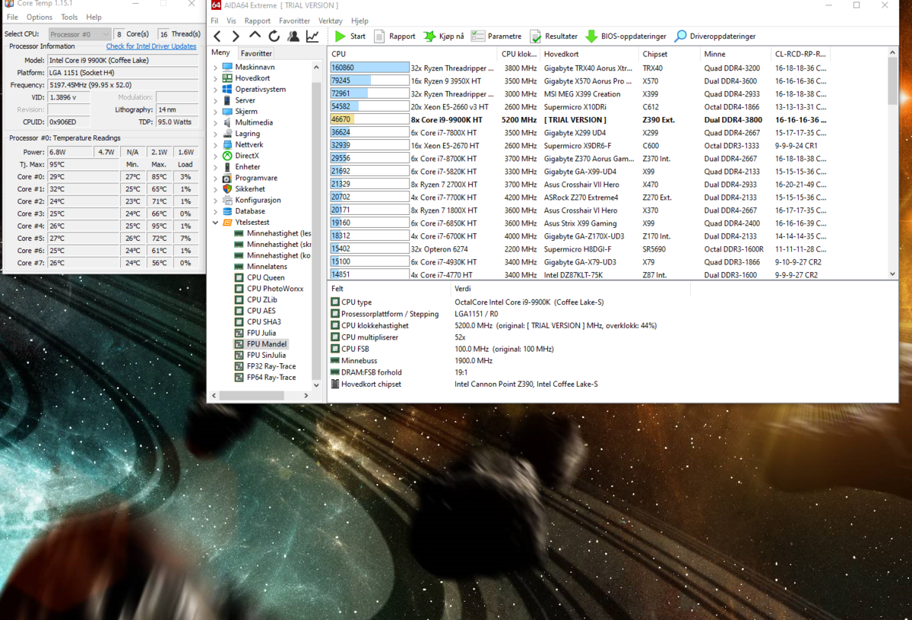Viewport: 912px width, 620px height.
Task: Open File menu in Core Temp
Action: 12,17
